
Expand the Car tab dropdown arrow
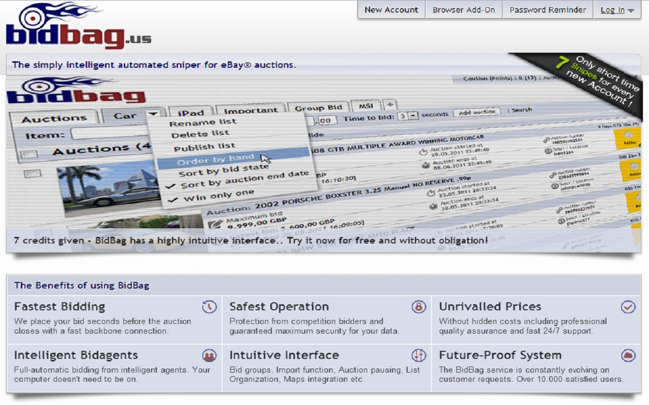pyautogui.click(x=153, y=115)
